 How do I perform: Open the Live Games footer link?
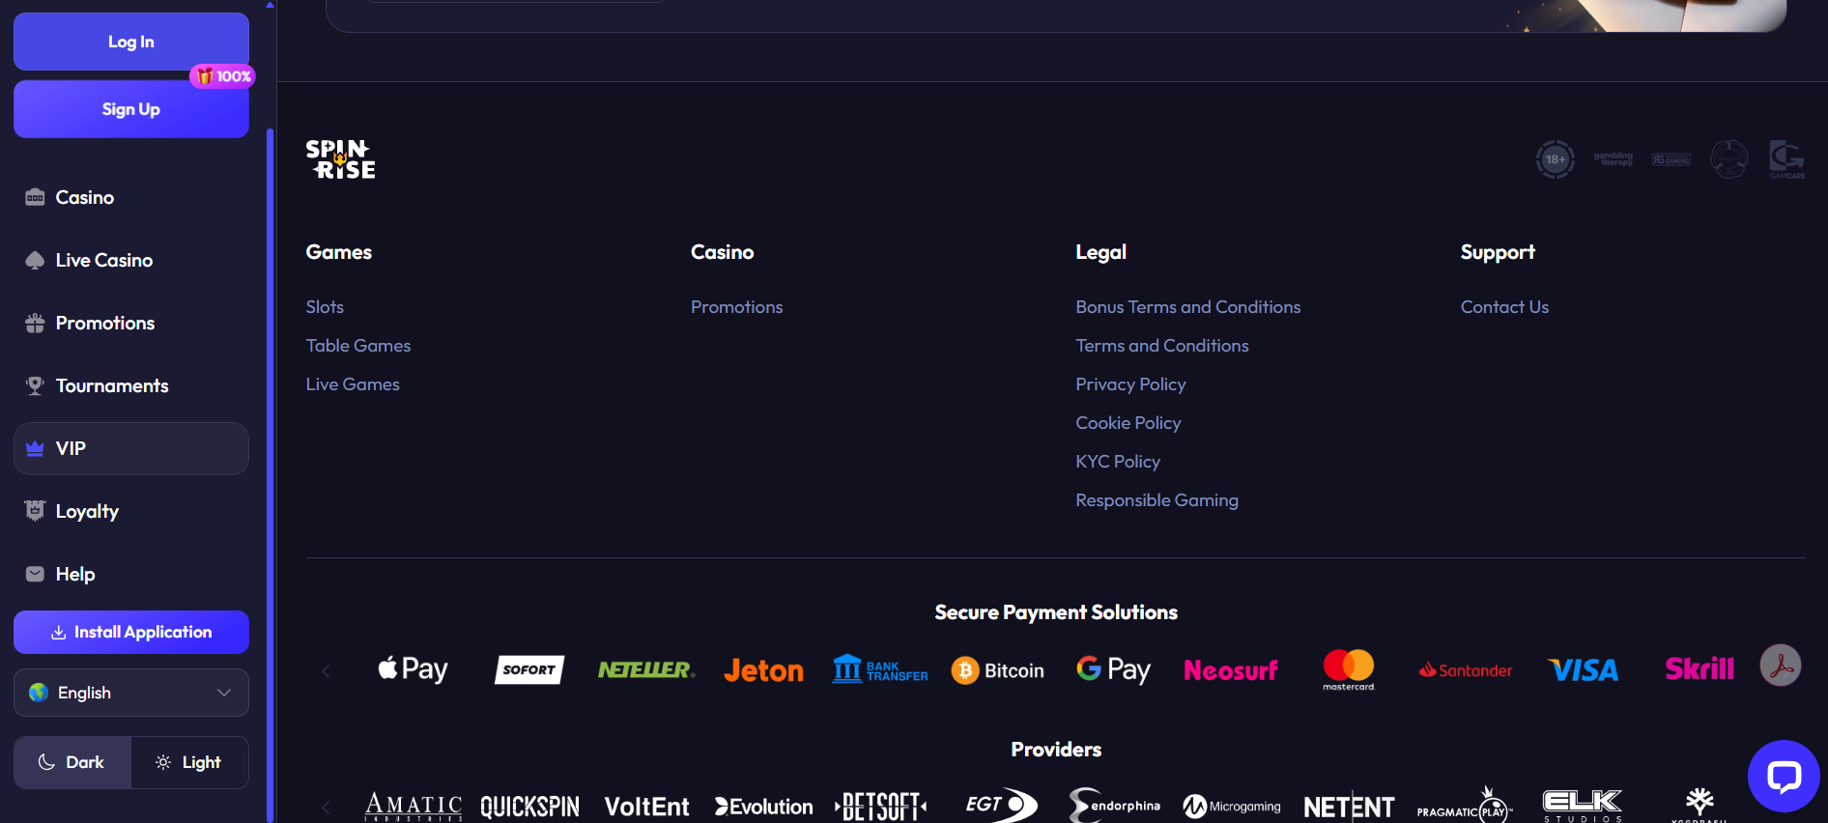353,384
